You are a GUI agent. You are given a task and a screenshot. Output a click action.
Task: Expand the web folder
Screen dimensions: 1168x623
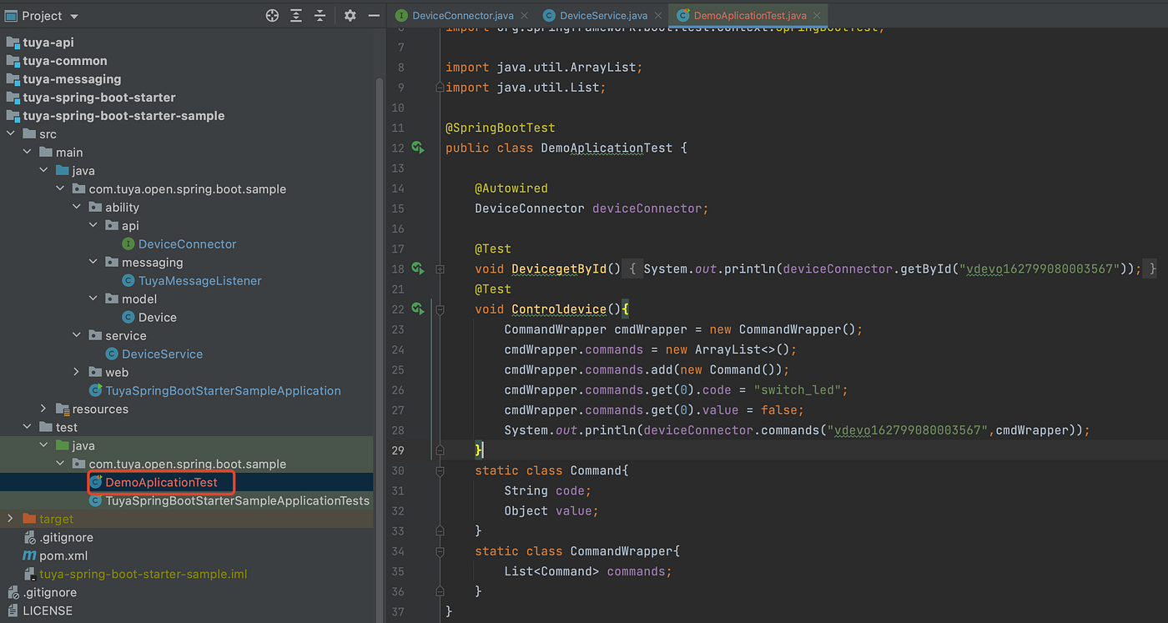click(x=77, y=372)
